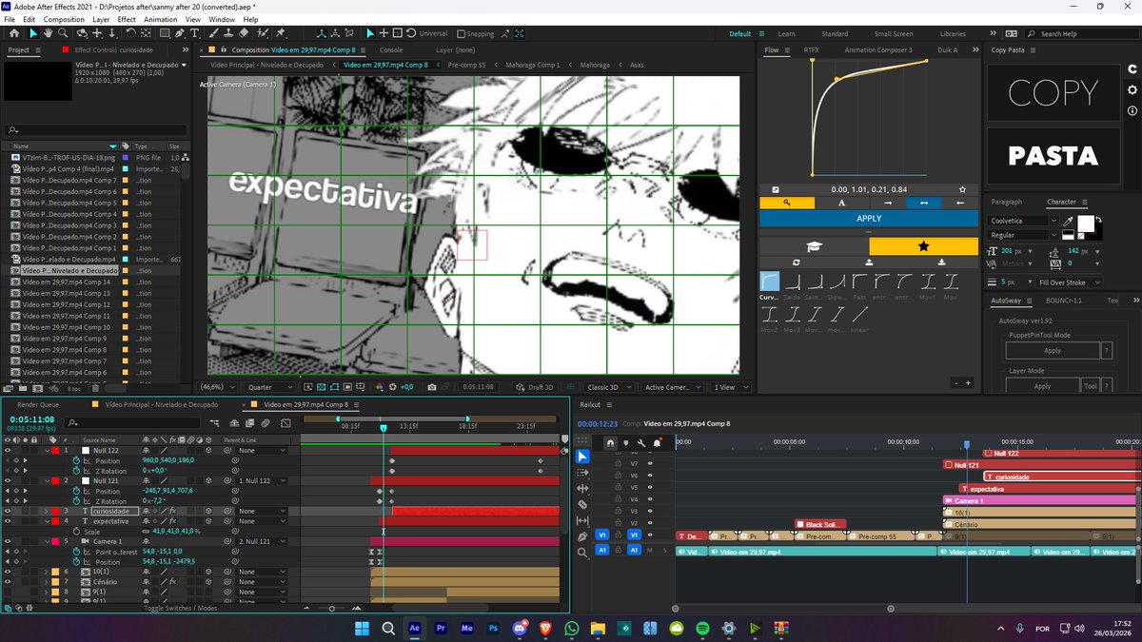Mute Railcut audio track A1
The height and width of the screenshot is (642, 1142).
pyautogui.click(x=649, y=551)
